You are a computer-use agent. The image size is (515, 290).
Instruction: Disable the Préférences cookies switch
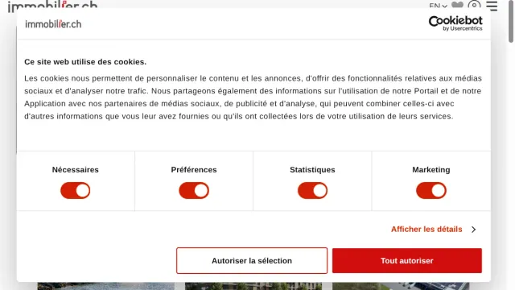click(194, 190)
